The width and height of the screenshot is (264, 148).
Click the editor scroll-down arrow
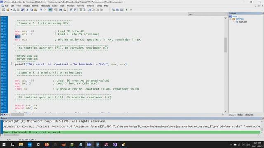pyautogui.click(x=226, y=112)
